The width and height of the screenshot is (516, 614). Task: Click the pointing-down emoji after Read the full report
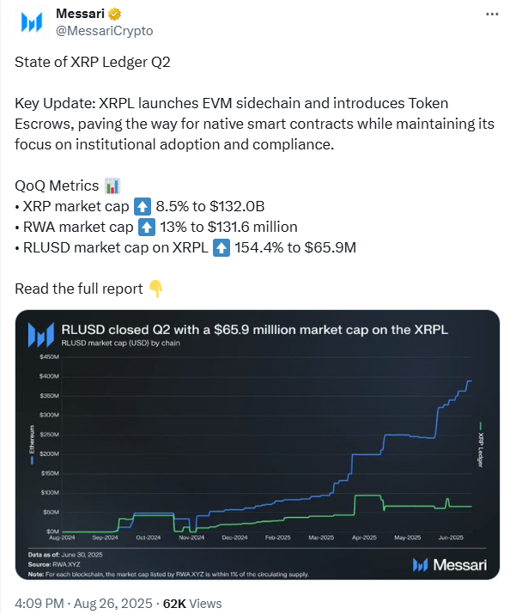[x=155, y=289]
